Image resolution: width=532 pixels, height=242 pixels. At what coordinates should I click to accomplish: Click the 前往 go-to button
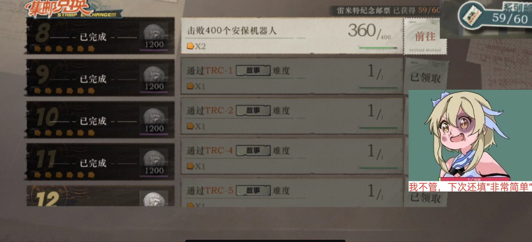click(425, 36)
